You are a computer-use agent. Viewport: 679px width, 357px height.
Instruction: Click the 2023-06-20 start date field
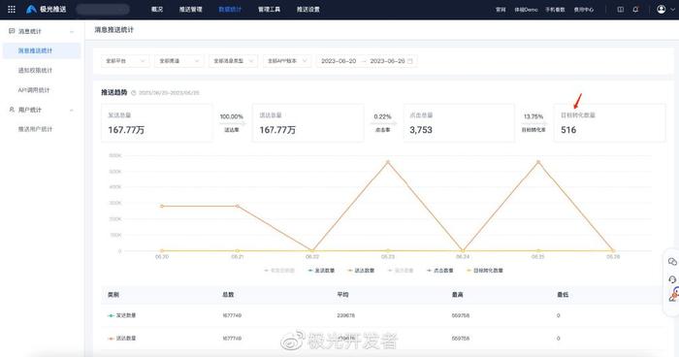coord(339,61)
